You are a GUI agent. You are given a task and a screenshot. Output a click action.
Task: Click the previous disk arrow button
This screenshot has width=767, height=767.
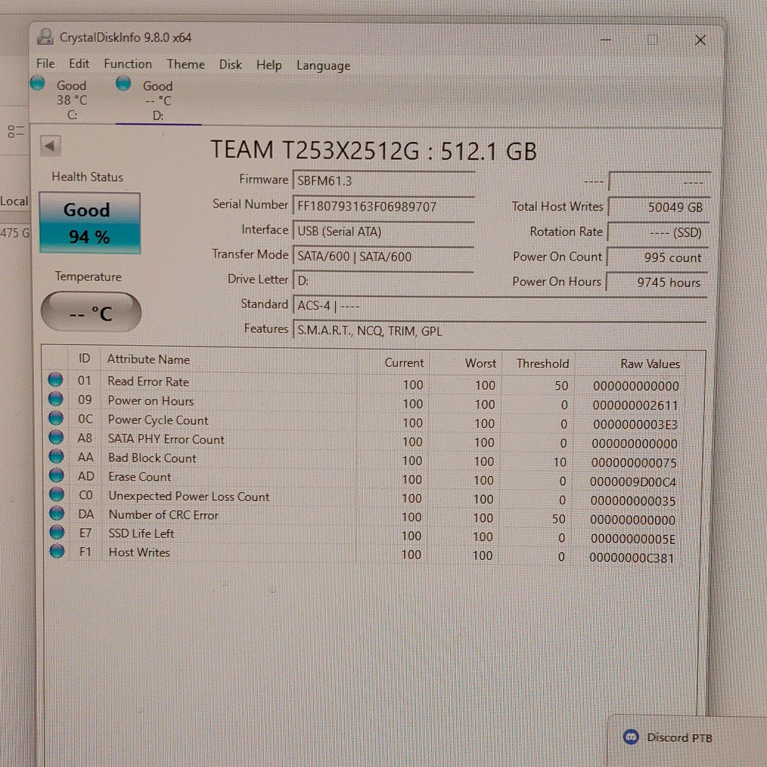50,146
